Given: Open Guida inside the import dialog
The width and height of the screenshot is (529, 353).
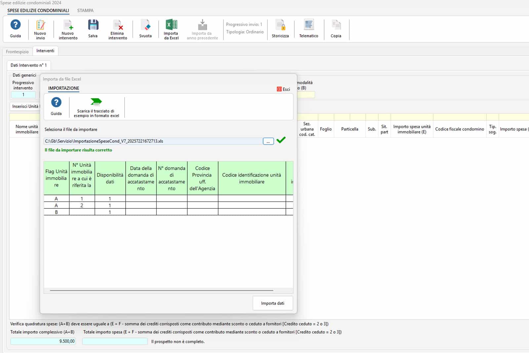Looking at the screenshot, I should [x=56, y=107].
